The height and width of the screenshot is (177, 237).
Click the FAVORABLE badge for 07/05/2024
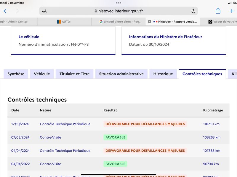[115, 137]
